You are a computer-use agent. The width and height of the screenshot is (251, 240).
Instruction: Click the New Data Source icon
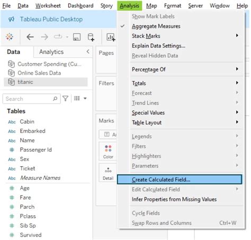pos(91,37)
